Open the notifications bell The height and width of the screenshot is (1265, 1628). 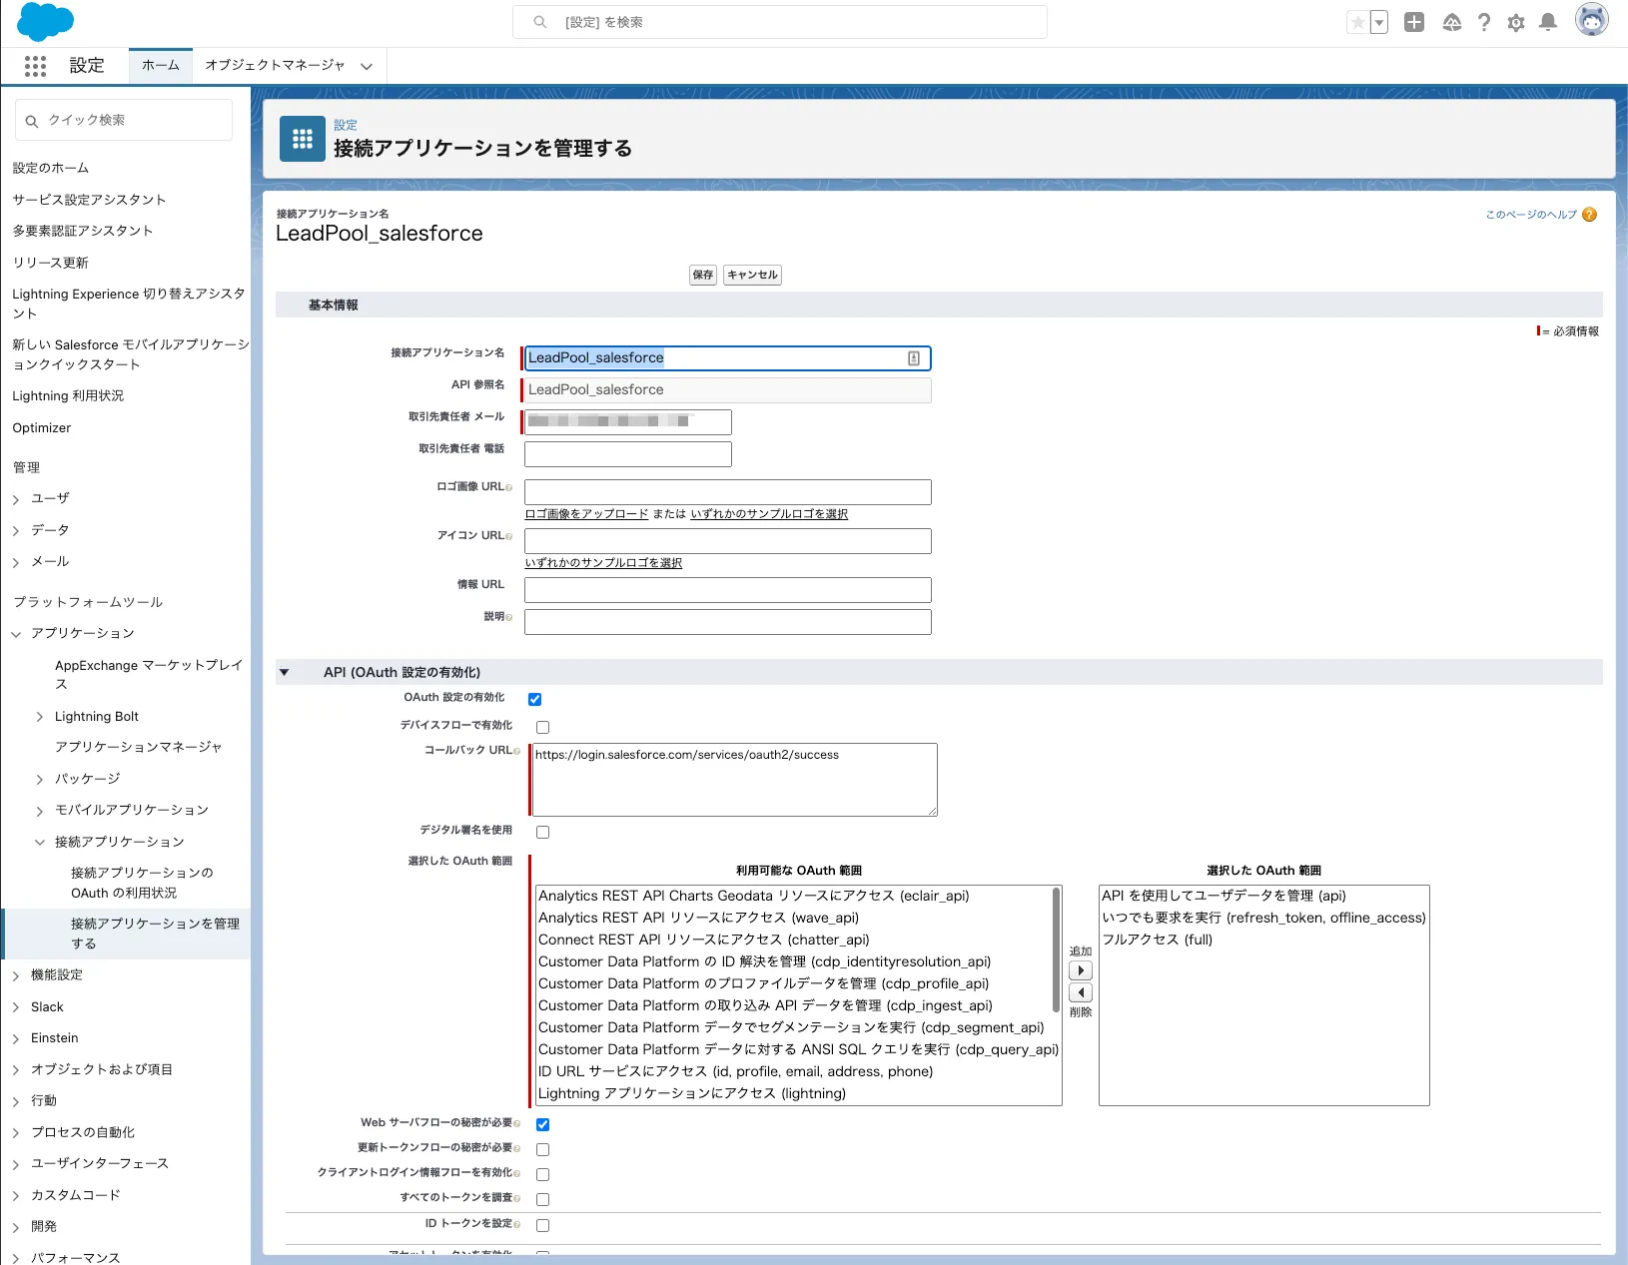[1548, 22]
